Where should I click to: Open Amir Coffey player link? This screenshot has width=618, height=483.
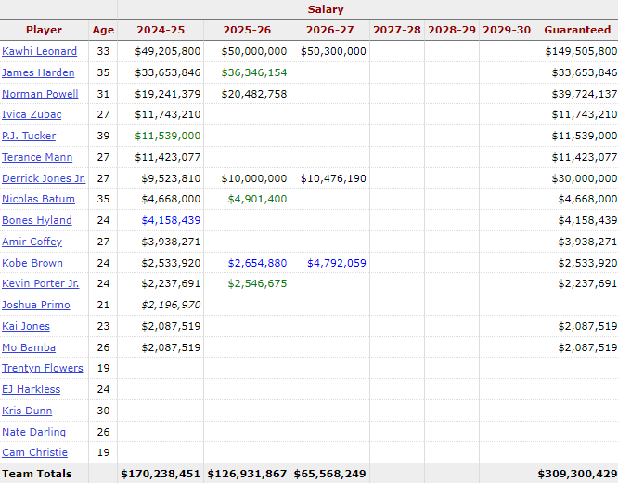point(32,241)
